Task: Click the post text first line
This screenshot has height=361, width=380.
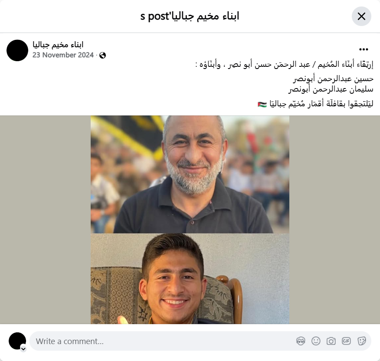Action: point(284,64)
